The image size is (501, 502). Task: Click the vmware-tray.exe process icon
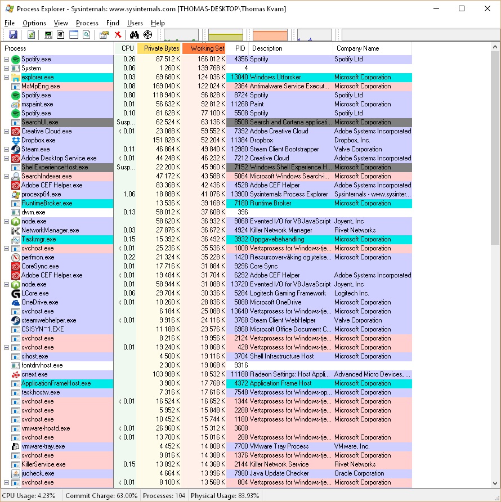[x=15, y=446]
